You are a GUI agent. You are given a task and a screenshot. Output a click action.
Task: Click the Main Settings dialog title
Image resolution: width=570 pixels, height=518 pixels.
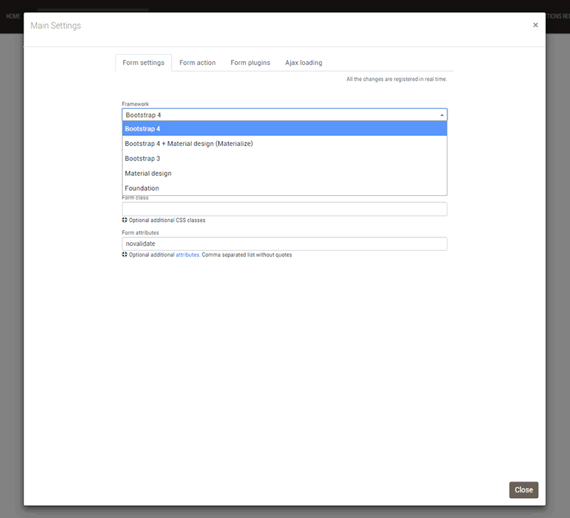56,26
